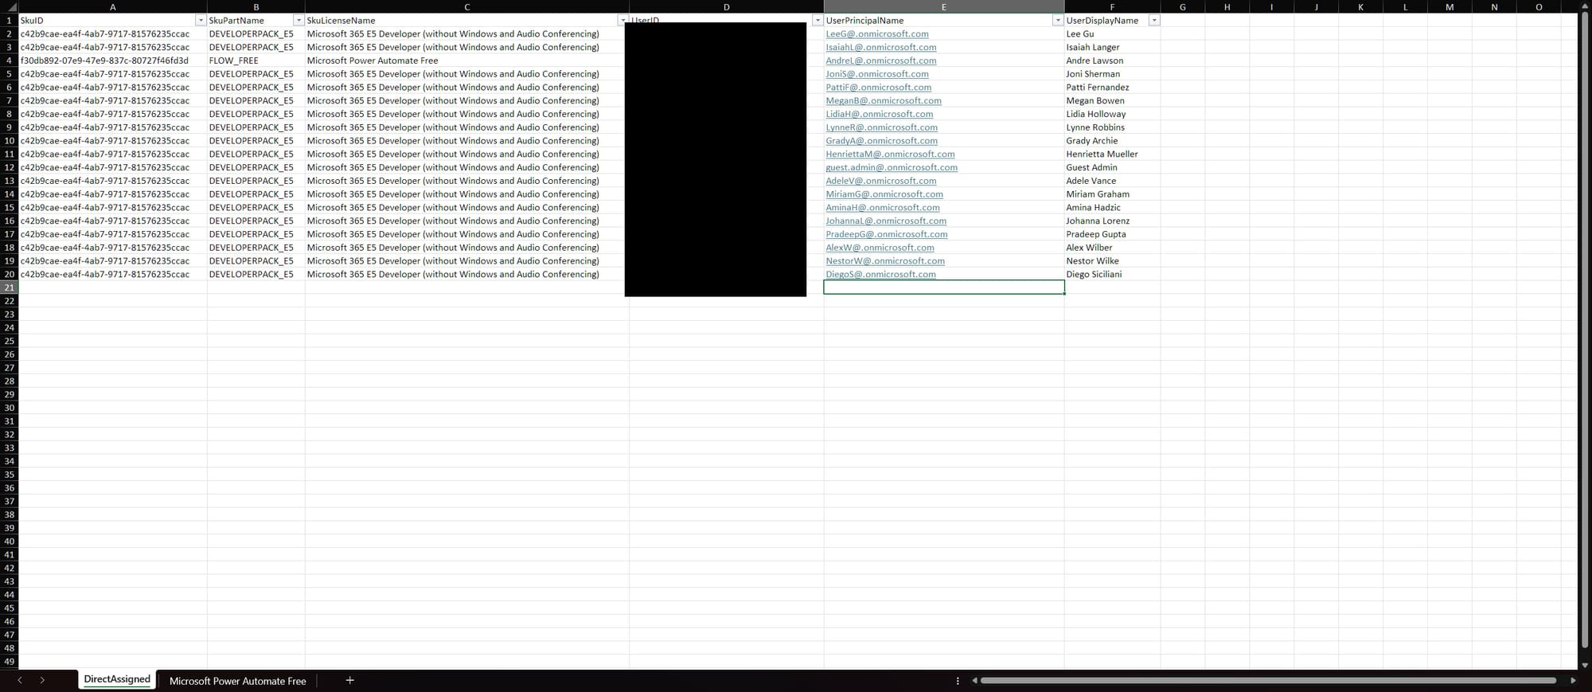The width and height of the screenshot is (1592, 692).
Task: Select the Grady Archie cell
Action: coord(1112,141)
